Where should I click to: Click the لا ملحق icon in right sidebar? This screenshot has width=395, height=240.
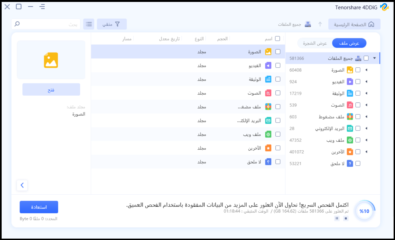(x=350, y=164)
